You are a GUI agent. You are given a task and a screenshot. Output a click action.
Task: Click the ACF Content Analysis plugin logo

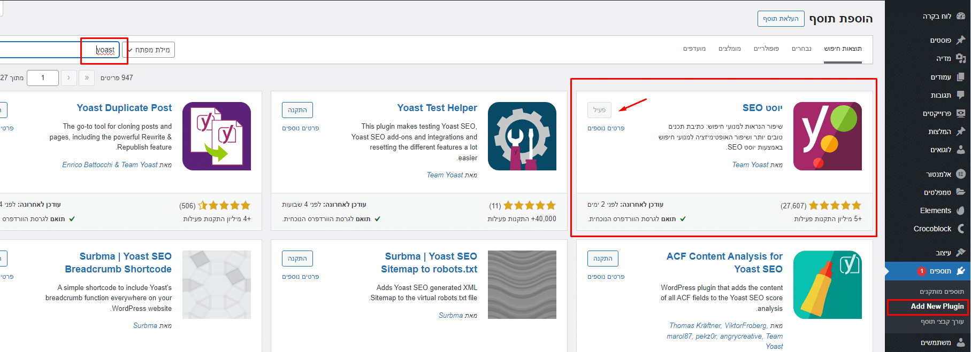(x=828, y=285)
